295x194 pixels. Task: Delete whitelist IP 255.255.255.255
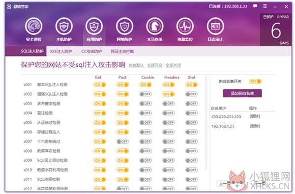[255, 116]
